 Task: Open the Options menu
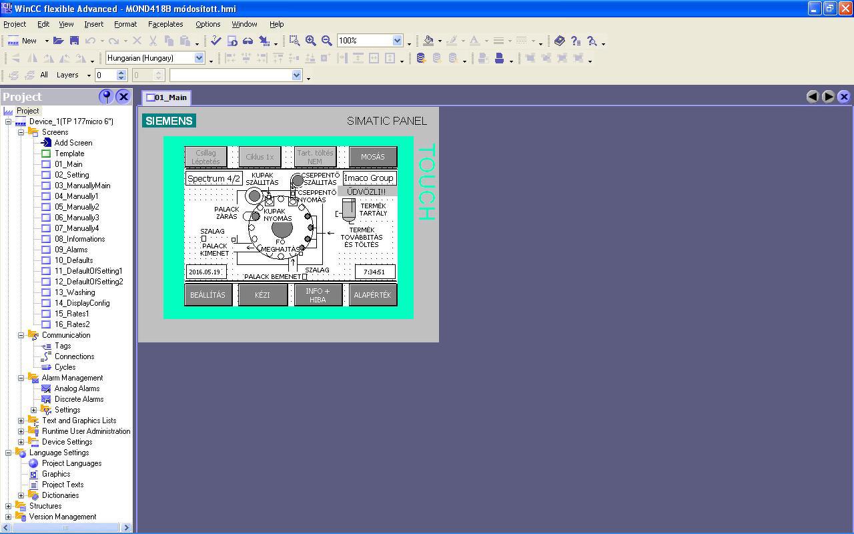point(207,24)
